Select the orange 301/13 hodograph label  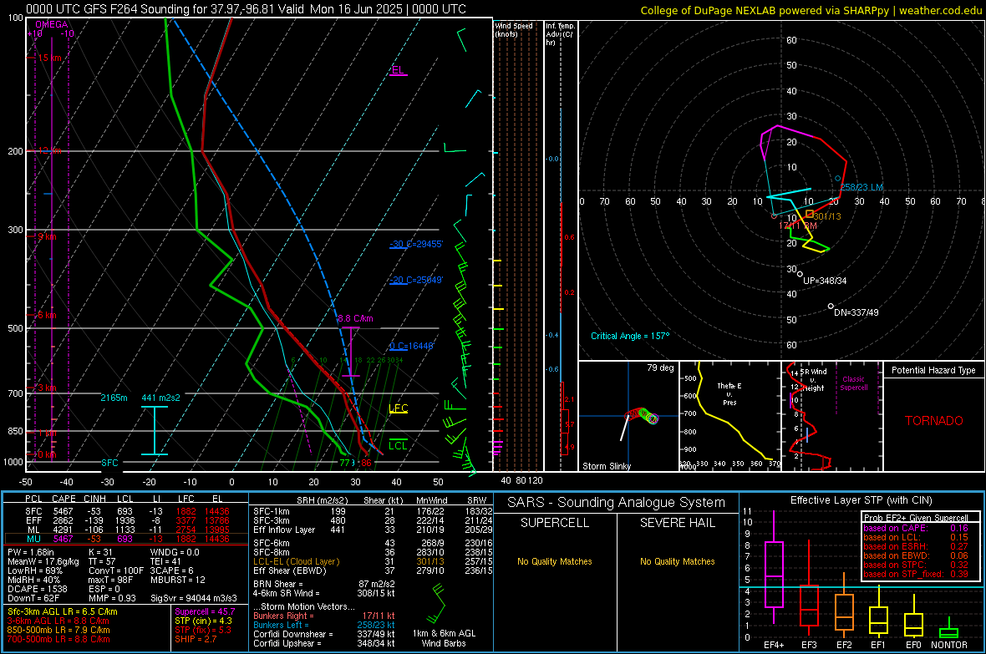pyautogui.click(x=827, y=216)
